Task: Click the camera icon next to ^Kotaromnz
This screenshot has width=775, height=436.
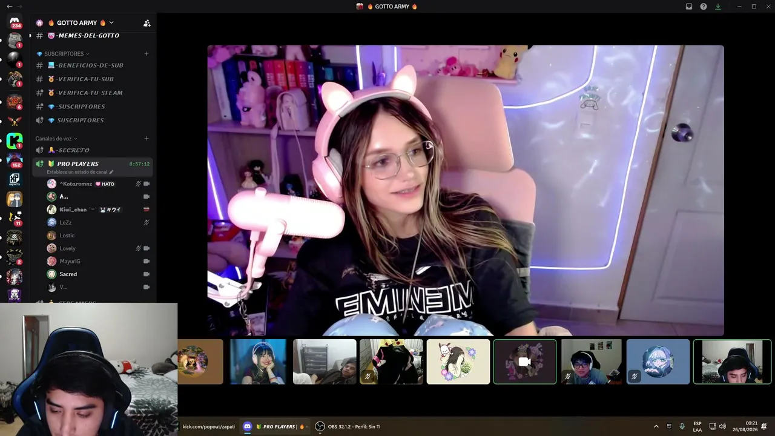Action: click(146, 183)
